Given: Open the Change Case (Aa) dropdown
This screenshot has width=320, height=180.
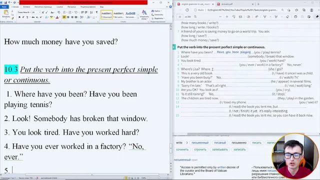Looking at the screenshot, I should point(52,12).
